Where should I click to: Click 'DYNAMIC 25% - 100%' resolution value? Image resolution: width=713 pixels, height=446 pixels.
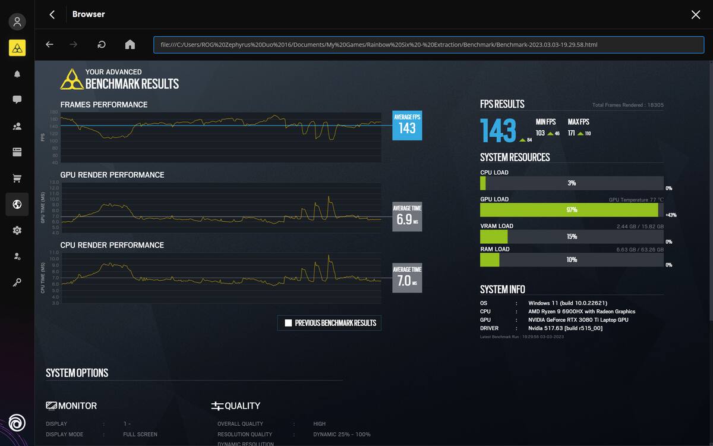[342, 435]
